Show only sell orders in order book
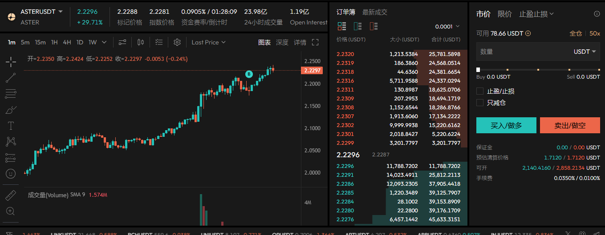605x235 pixels. 374,26
